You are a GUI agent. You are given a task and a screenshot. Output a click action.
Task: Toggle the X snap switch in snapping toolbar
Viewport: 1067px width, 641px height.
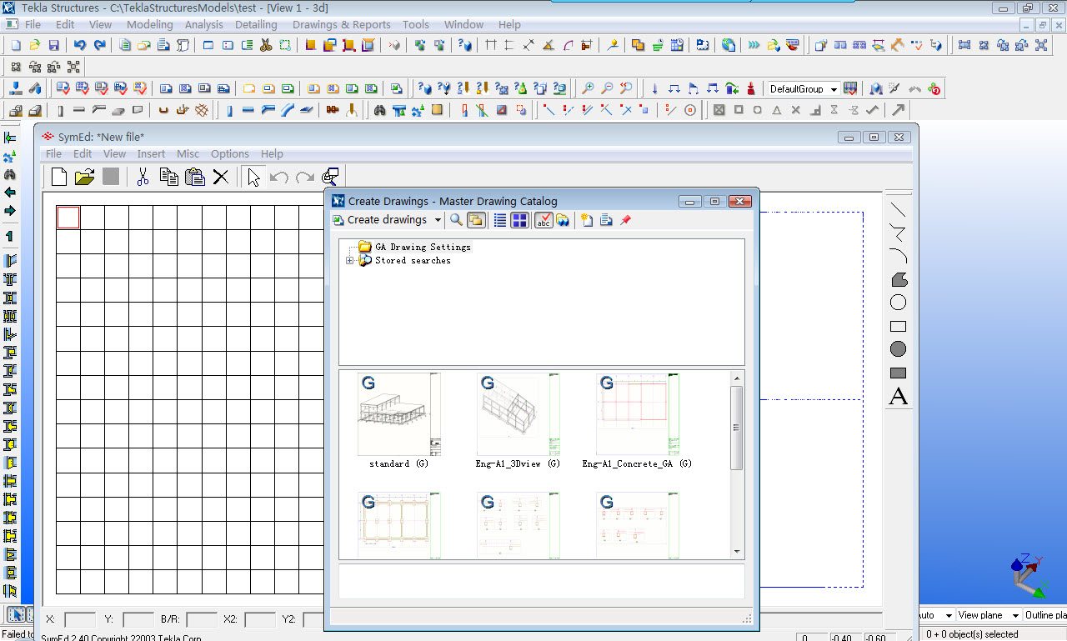tap(795, 110)
